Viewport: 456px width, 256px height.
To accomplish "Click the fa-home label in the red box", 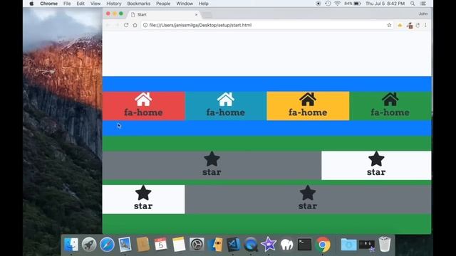I will pos(143,112).
